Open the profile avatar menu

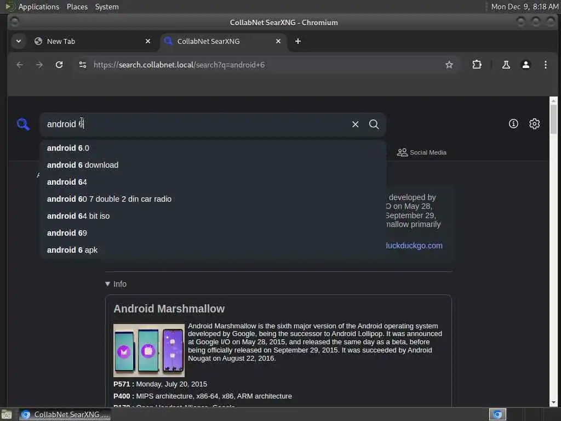[525, 65]
